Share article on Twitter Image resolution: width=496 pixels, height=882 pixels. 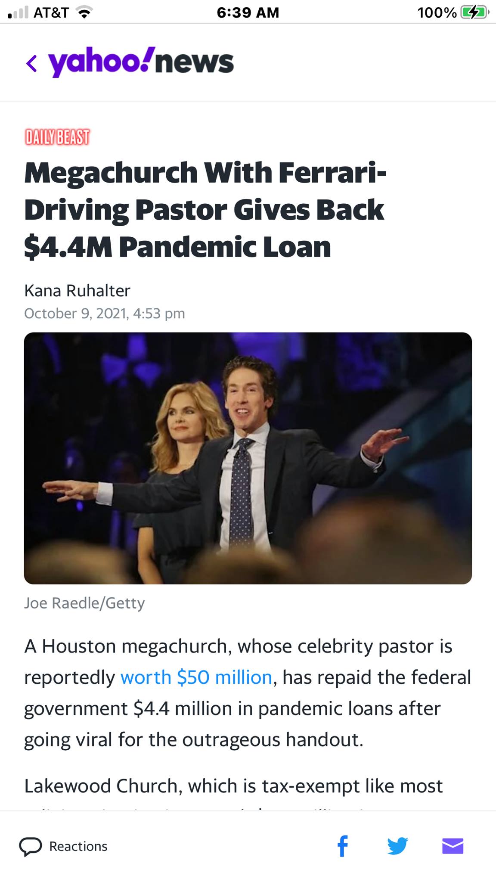pos(397,846)
